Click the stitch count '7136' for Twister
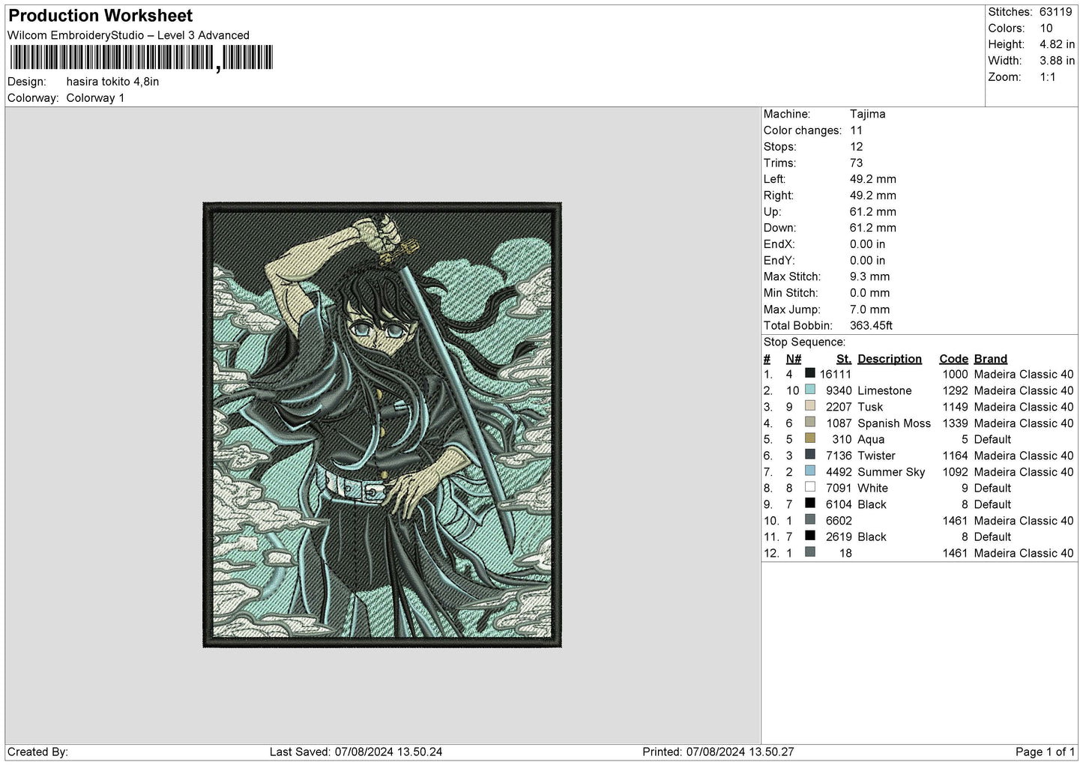Viewport: 1083px width, 765px height. pyautogui.click(x=839, y=456)
